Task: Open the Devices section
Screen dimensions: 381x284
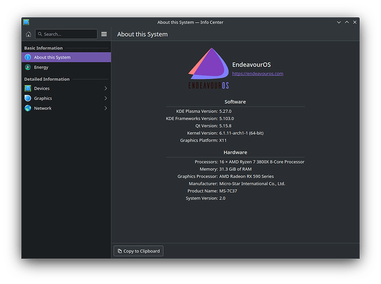Action: [x=66, y=88]
